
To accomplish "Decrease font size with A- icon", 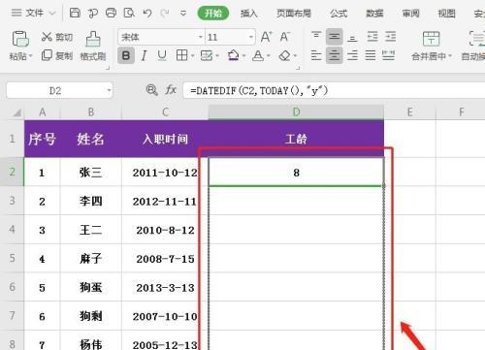I will point(284,37).
